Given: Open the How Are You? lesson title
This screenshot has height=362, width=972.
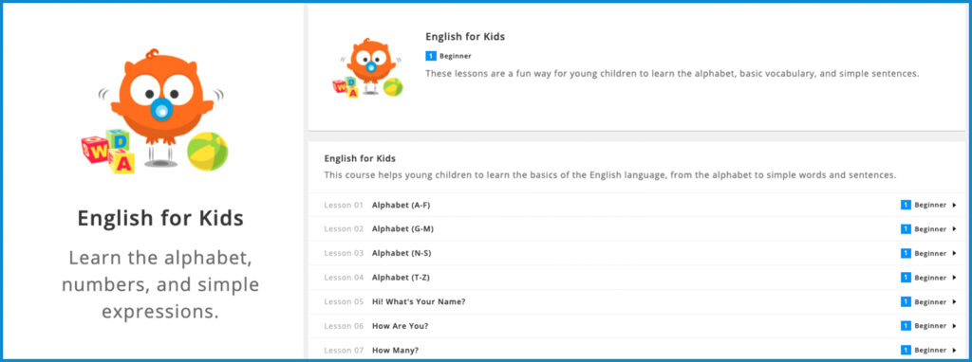Looking at the screenshot, I should click(x=400, y=326).
